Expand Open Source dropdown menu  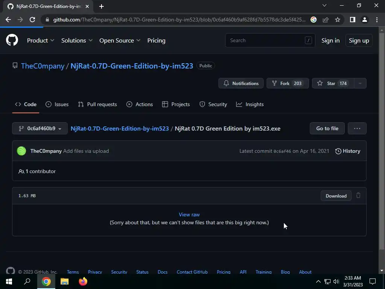click(120, 41)
